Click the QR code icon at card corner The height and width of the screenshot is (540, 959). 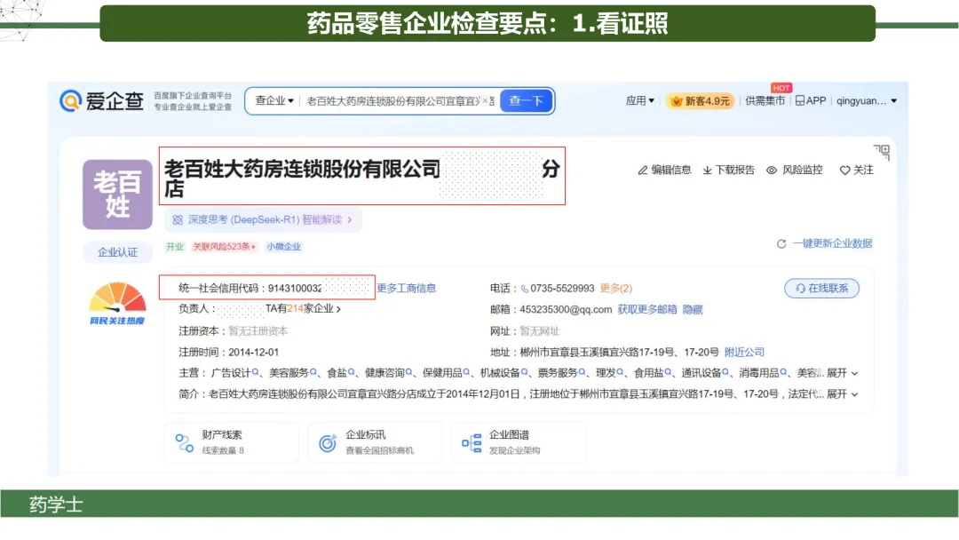(x=882, y=152)
